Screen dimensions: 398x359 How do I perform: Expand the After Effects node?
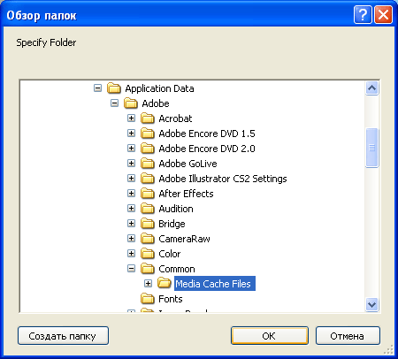tap(131, 194)
